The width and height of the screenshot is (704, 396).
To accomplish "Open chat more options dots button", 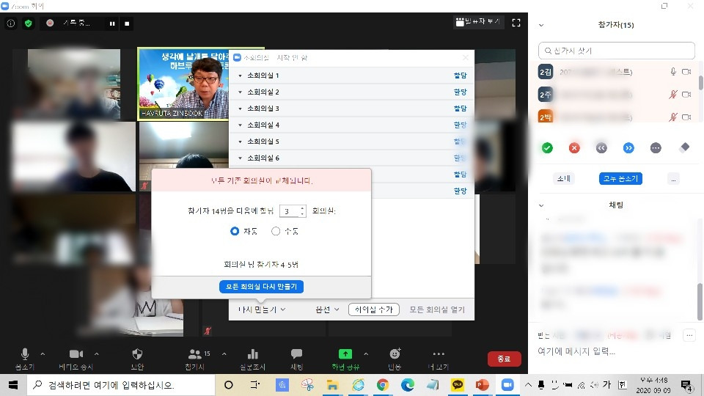I will (689, 334).
